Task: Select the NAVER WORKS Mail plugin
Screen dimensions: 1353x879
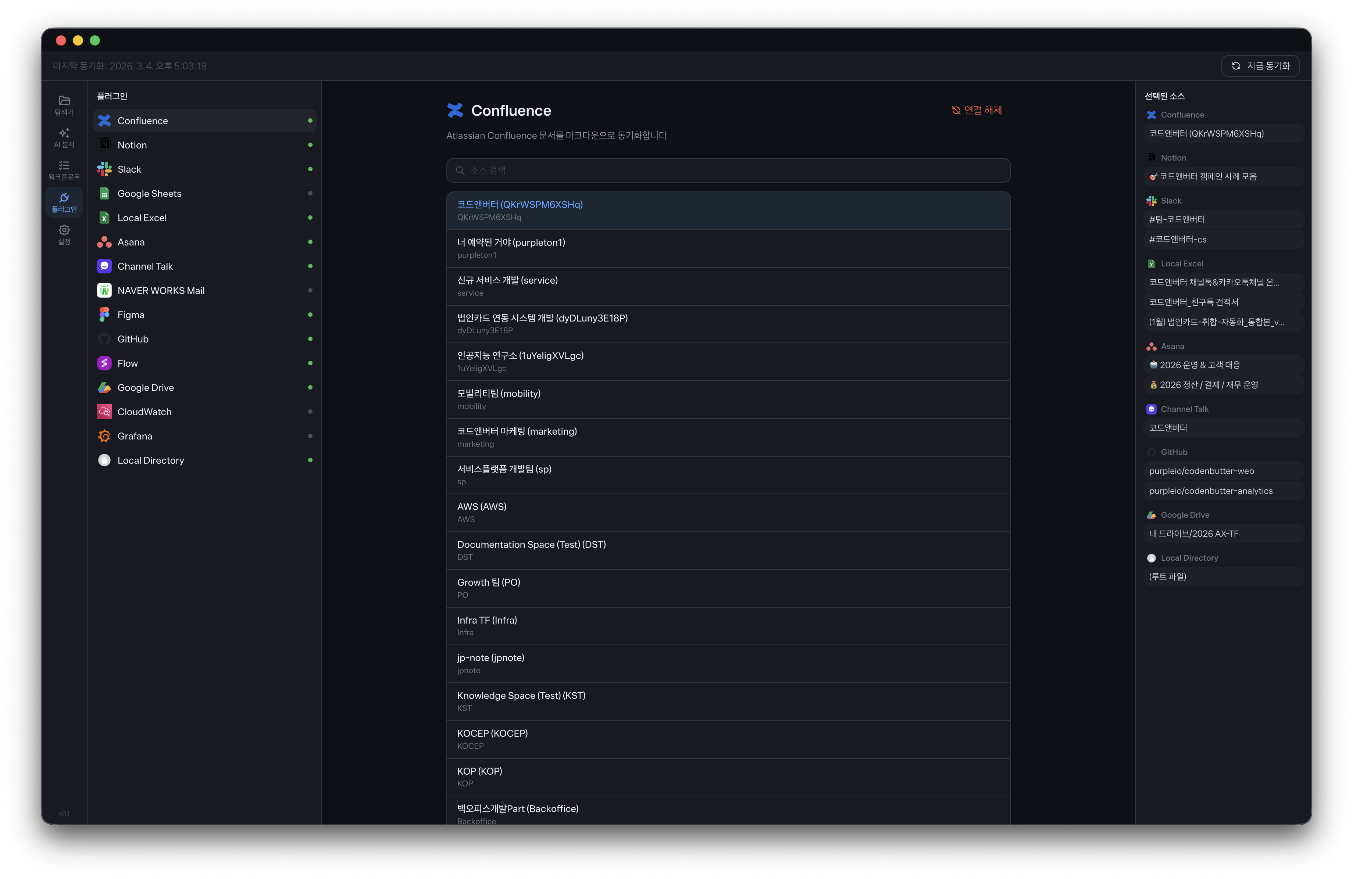Action: point(161,290)
